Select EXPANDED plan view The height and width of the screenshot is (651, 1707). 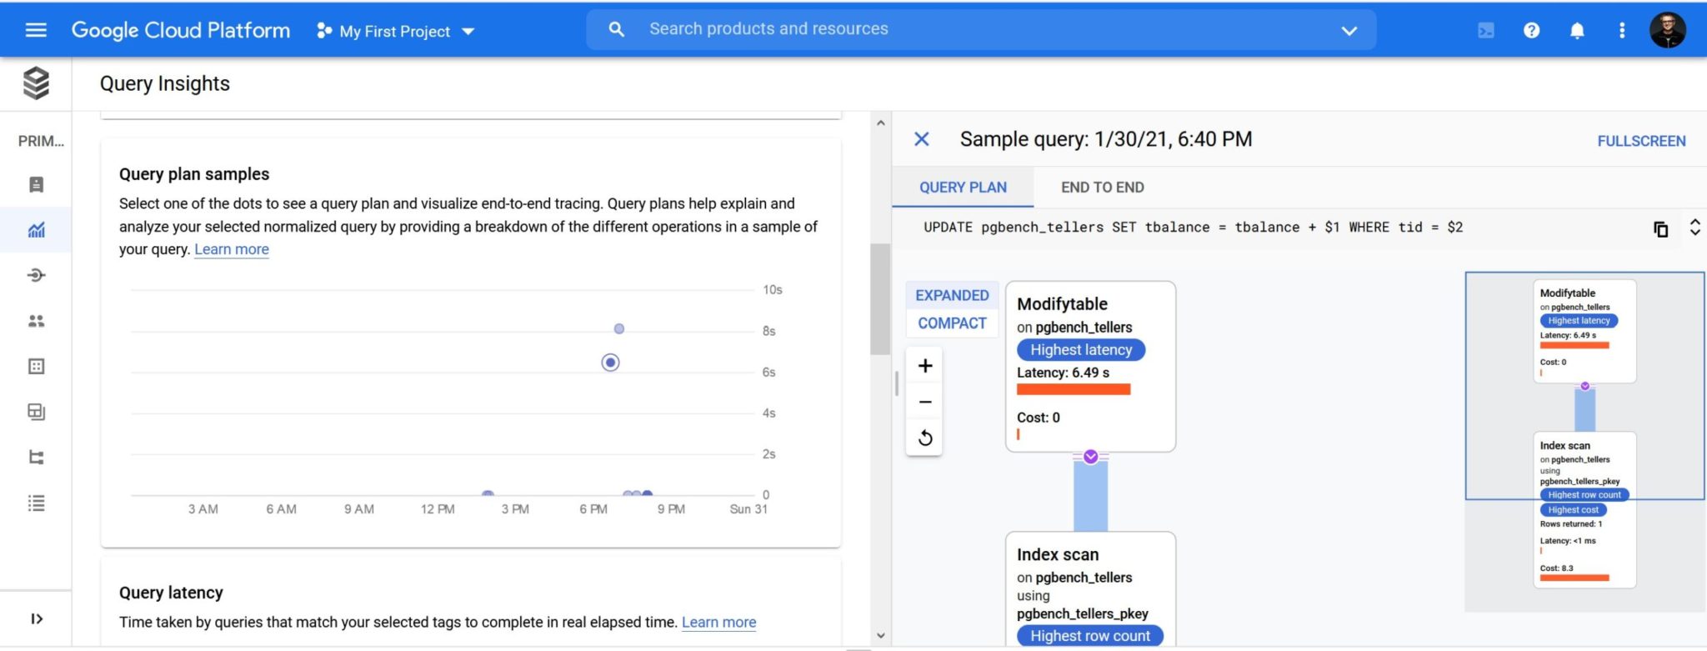coord(952,295)
